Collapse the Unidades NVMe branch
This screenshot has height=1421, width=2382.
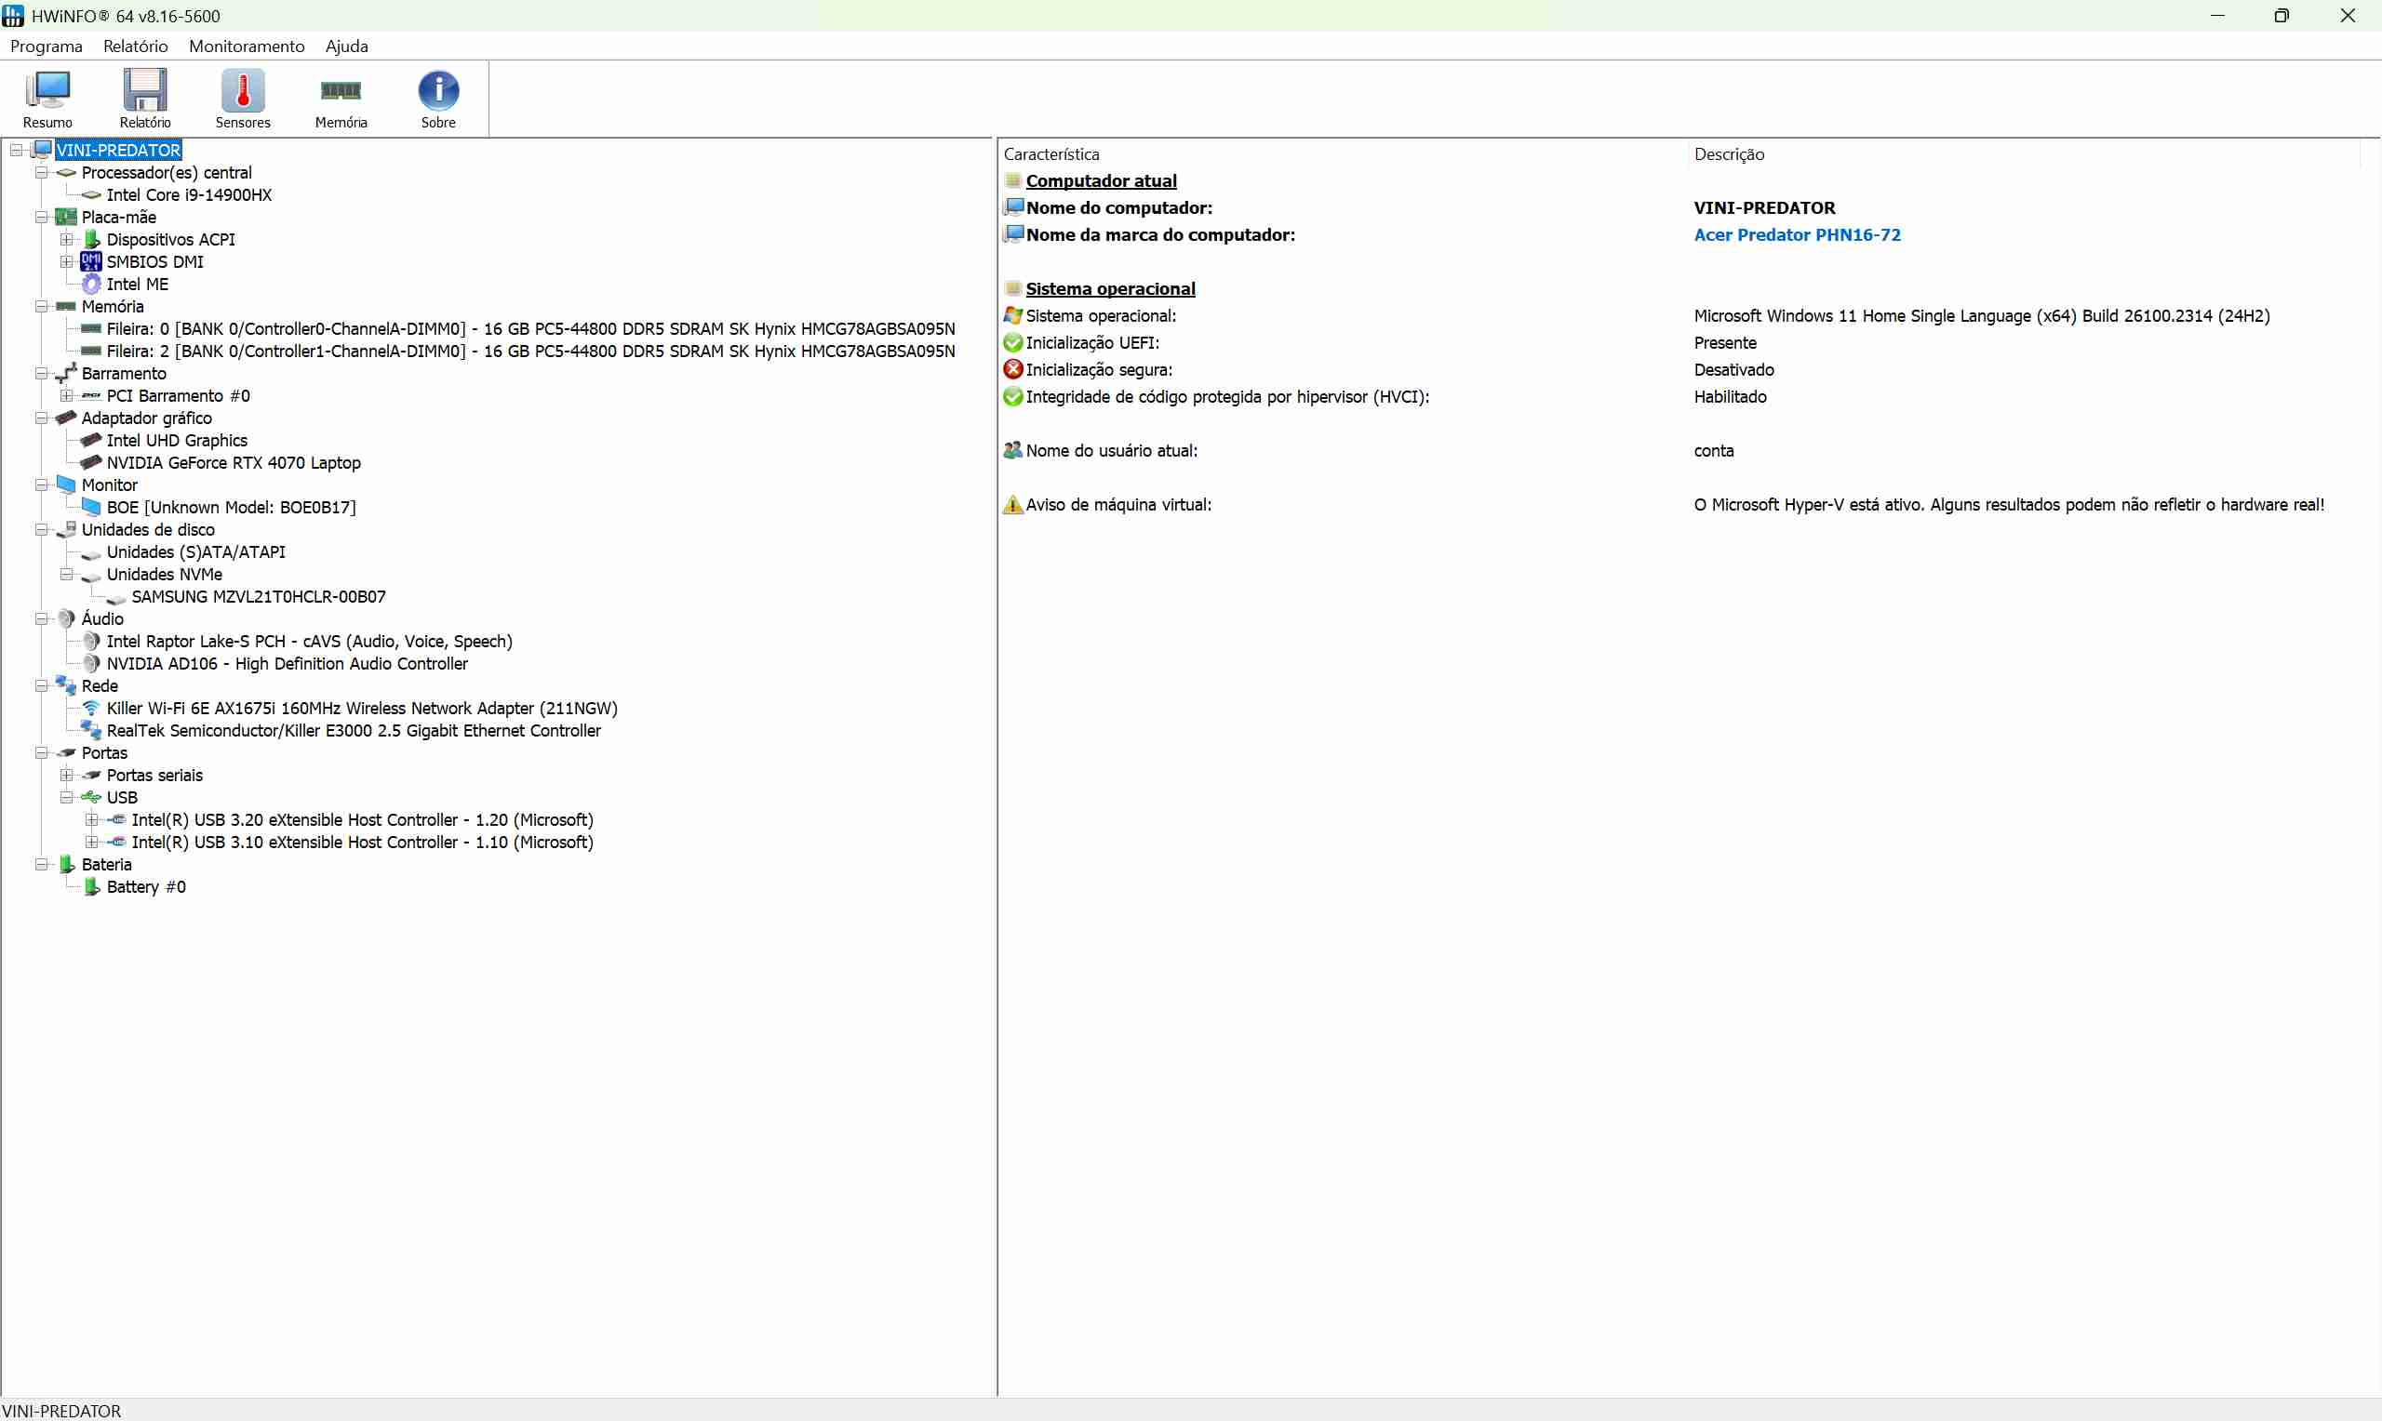pos(66,575)
